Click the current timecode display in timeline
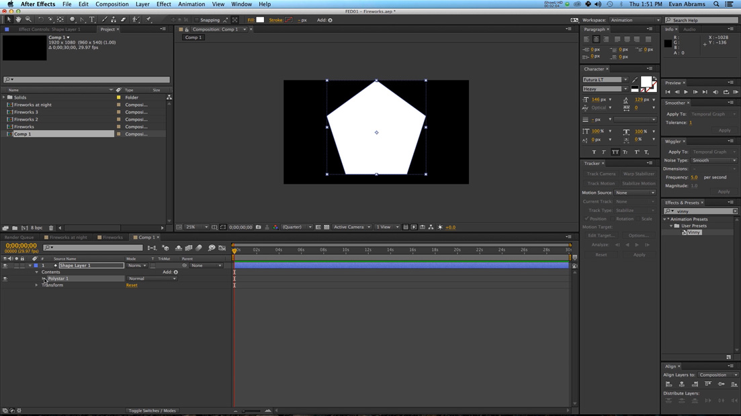Image resolution: width=741 pixels, height=416 pixels. (x=21, y=246)
